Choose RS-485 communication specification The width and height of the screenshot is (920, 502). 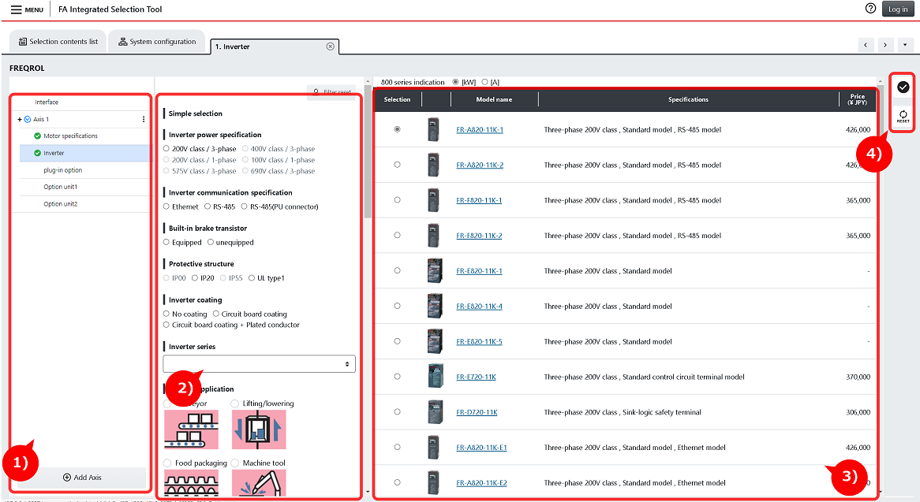208,206
